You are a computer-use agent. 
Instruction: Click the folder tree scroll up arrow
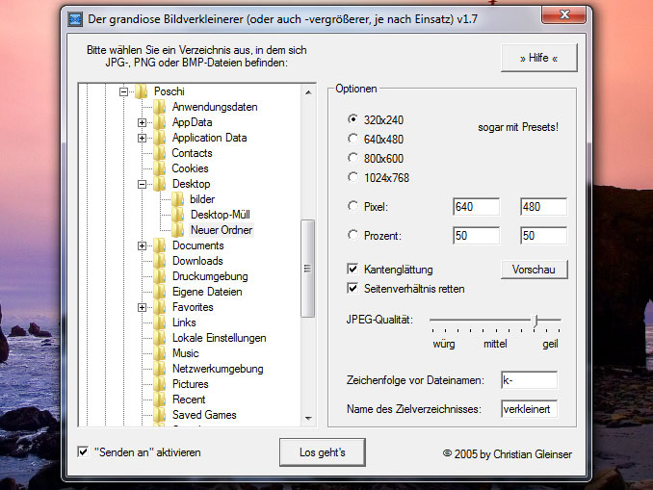(x=308, y=92)
